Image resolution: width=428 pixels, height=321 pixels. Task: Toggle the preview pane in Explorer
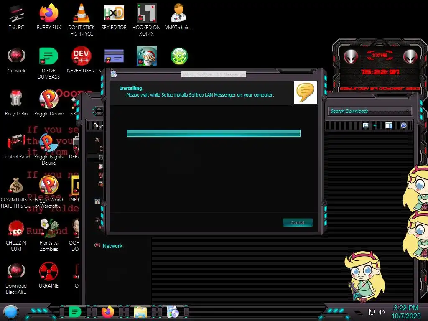(389, 125)
